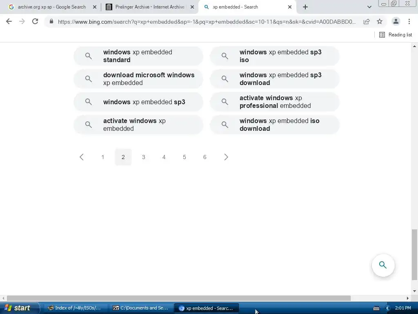418x314 pixels.
Task: Search windows xp embedded iso download
Action: click(x=275, y=125)
